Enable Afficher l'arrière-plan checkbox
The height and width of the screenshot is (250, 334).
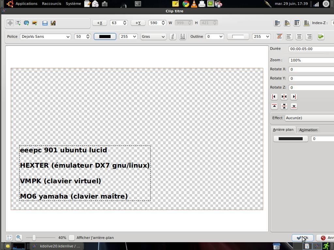click(71, 238)
